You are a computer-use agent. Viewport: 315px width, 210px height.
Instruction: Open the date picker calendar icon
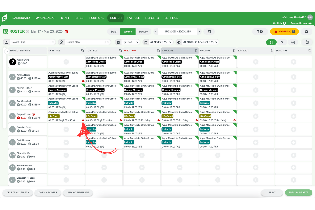209,31
